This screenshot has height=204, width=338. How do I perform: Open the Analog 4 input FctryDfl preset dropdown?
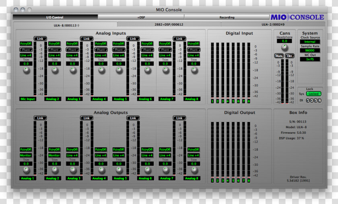(x=101, y=44)
